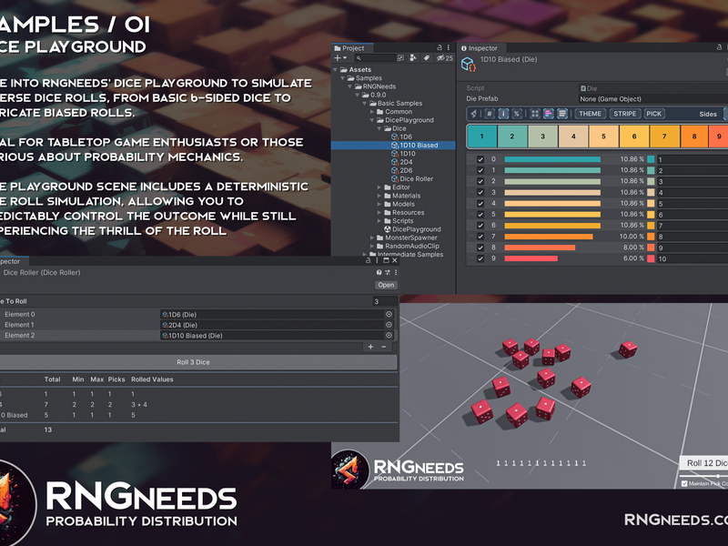The height and width of the screenshot is (546, 728).
Task: Expand the Editor folder arrow
Action: pos(379,187)
